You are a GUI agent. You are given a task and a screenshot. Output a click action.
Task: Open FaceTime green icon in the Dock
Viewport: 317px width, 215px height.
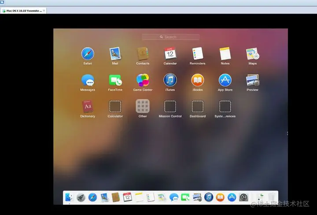tap(185, 197)
